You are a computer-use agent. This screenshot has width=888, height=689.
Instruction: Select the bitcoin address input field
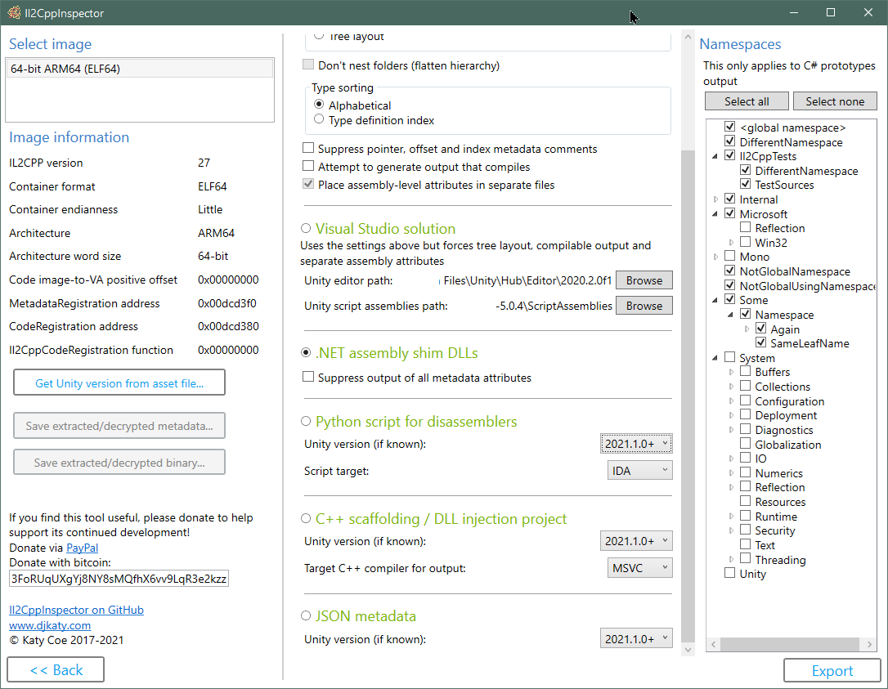119,579
